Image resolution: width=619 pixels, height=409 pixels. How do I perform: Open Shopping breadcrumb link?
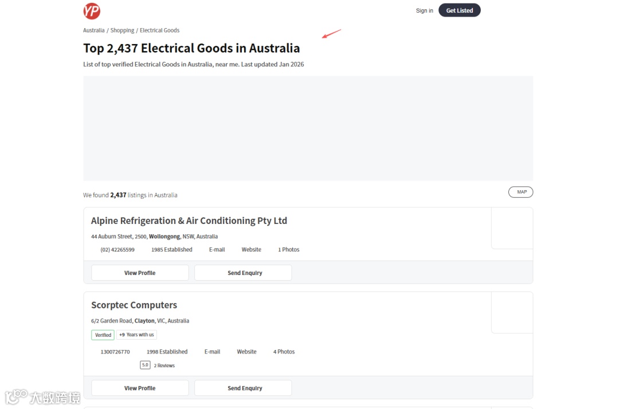[x=122, y=30]
